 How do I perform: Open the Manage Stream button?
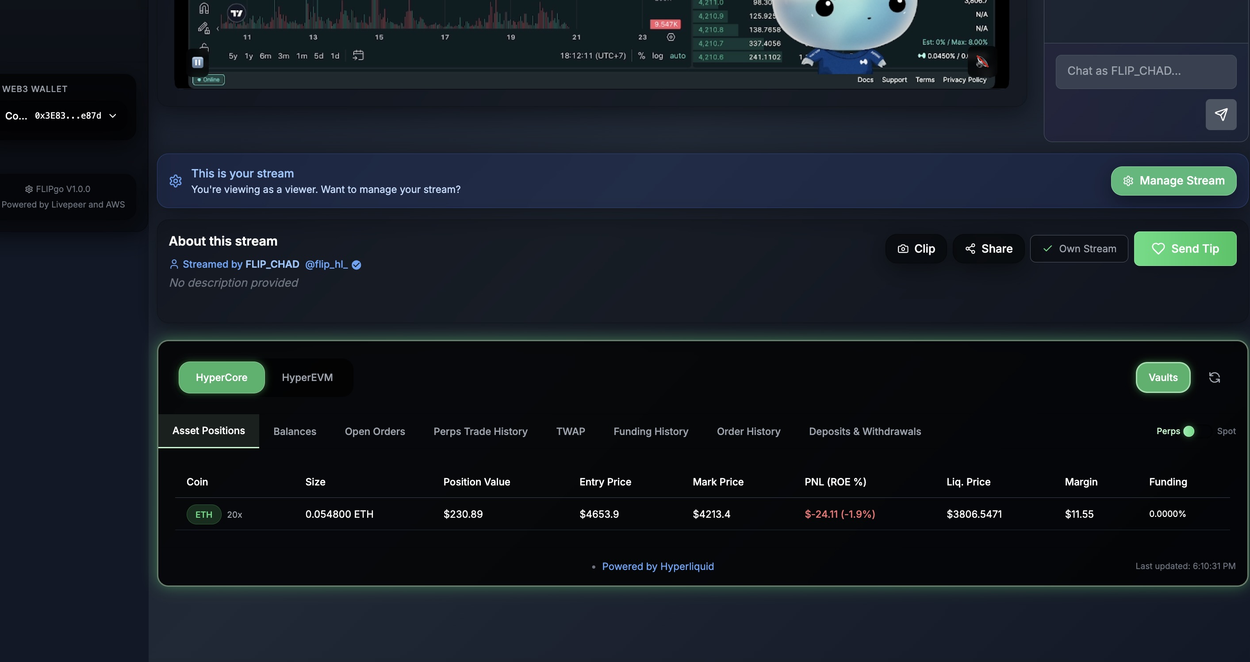(1173, 181)
